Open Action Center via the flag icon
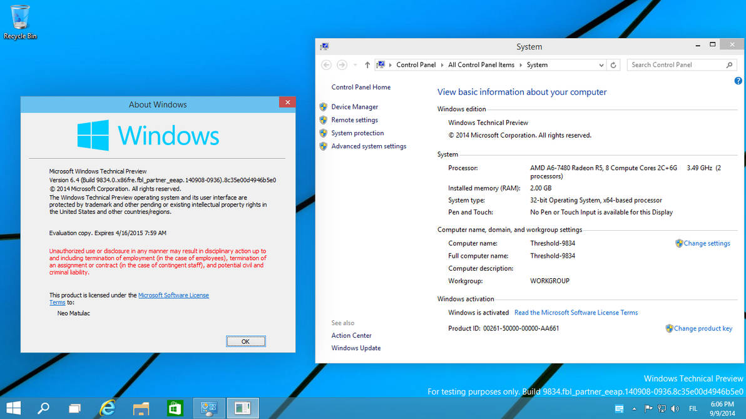The image size is (746, 419). pos(647,410)
